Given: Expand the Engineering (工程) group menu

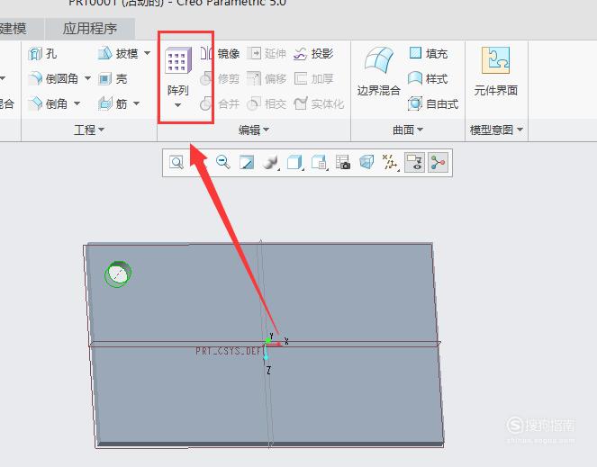Looking at the screenshot, I should coord(89,130).
